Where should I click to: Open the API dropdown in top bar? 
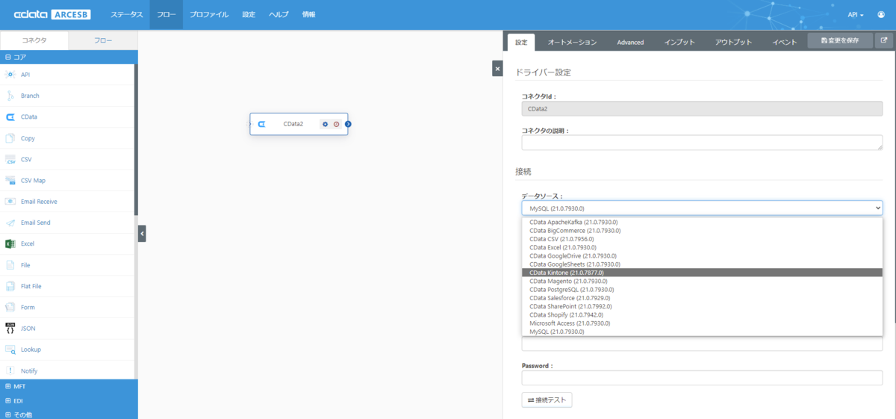point(856,15)
